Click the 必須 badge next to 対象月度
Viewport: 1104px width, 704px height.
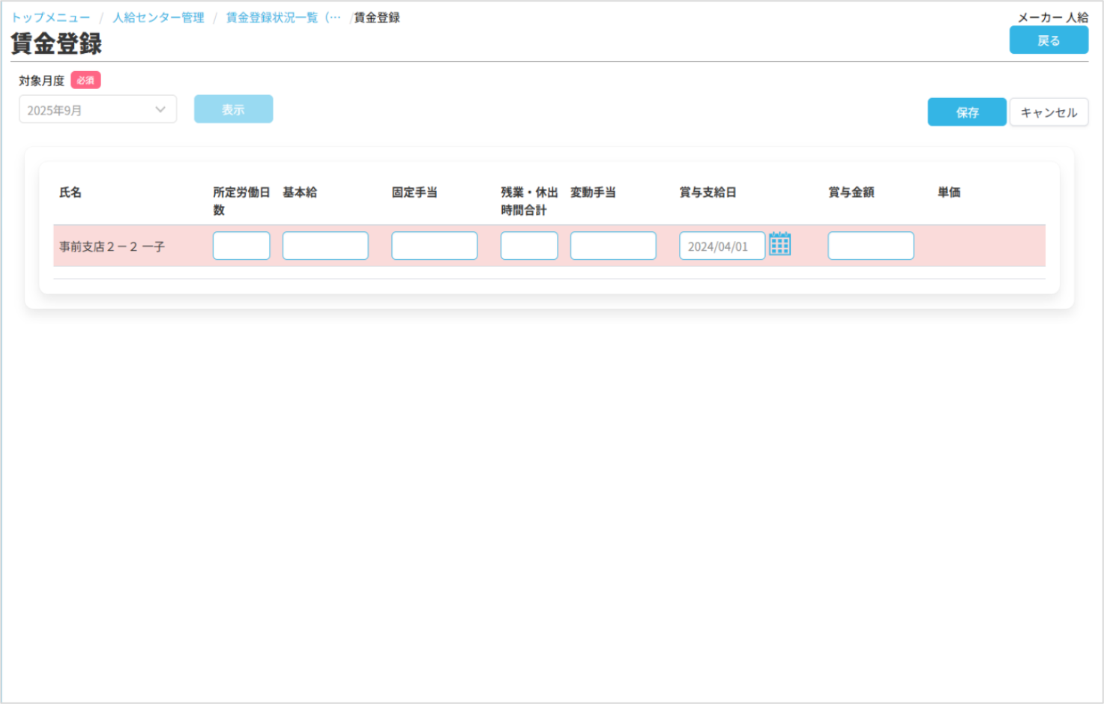[85, 80]
